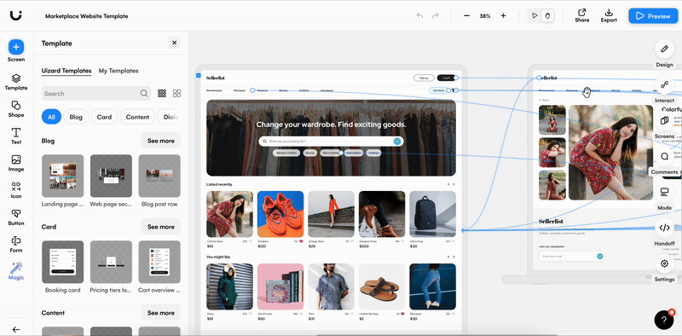Image resolution: width=682 pixels, height=336 pixels.
Task: Zoom in with plus button
Action: [503, 15]
